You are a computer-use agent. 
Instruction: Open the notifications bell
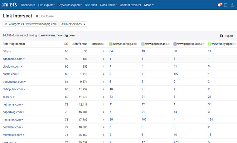point(219,5)
